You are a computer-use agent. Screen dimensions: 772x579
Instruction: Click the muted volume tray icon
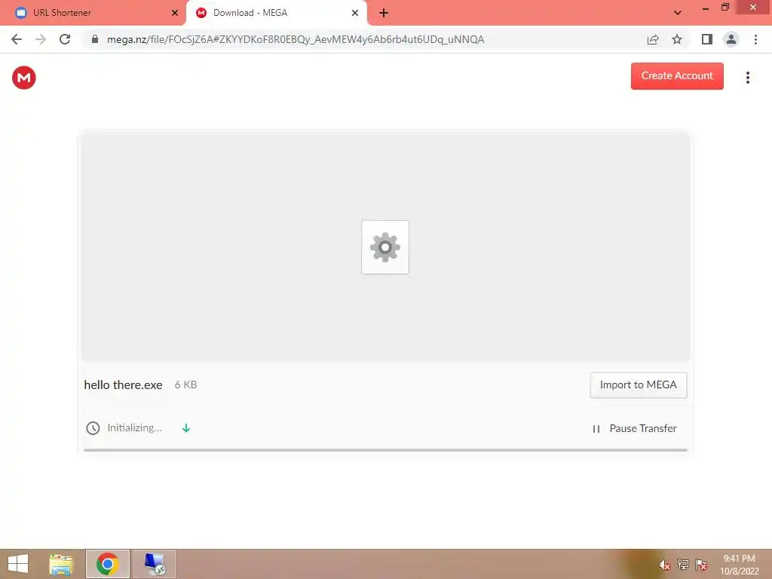664,565
